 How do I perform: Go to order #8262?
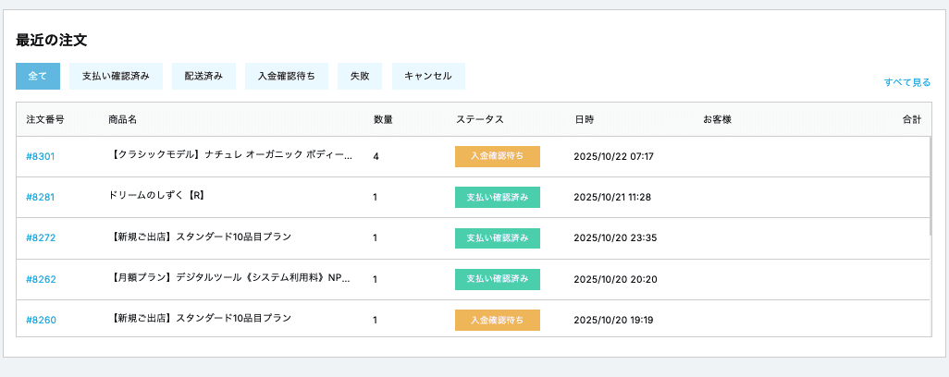(x=41, y=278)
